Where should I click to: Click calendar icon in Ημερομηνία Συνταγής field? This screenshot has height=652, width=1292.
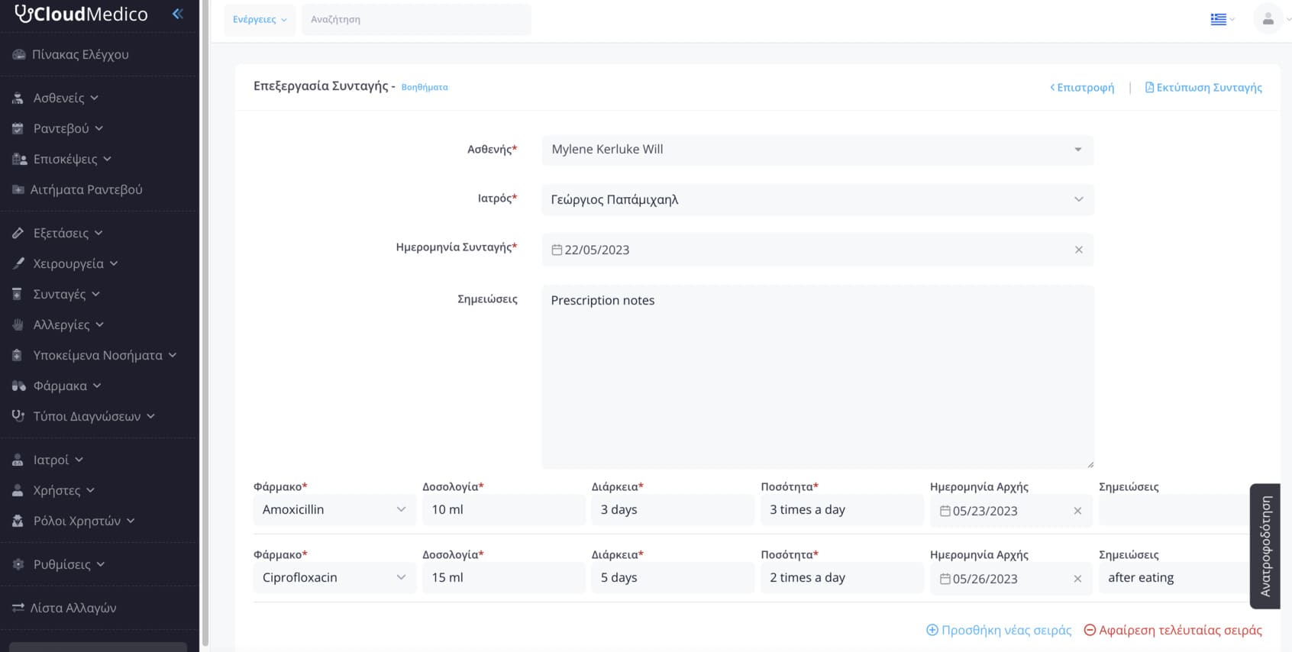click(x=557, y=250)
